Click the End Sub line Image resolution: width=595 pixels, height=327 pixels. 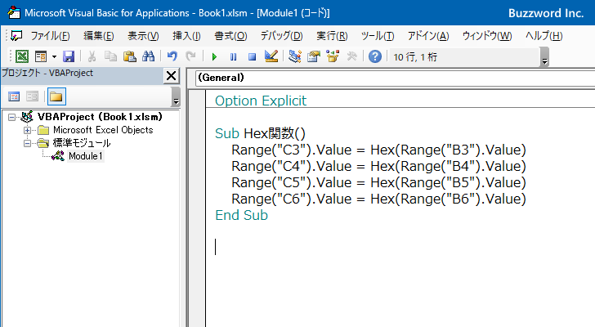241,215
